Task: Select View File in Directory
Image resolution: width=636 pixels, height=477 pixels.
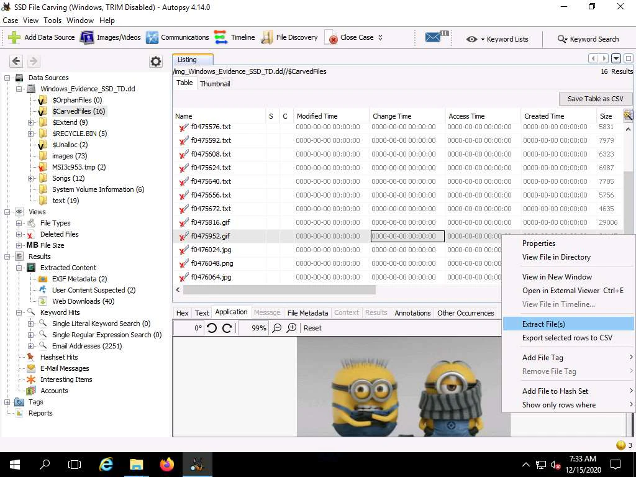Action: [568, 257]
